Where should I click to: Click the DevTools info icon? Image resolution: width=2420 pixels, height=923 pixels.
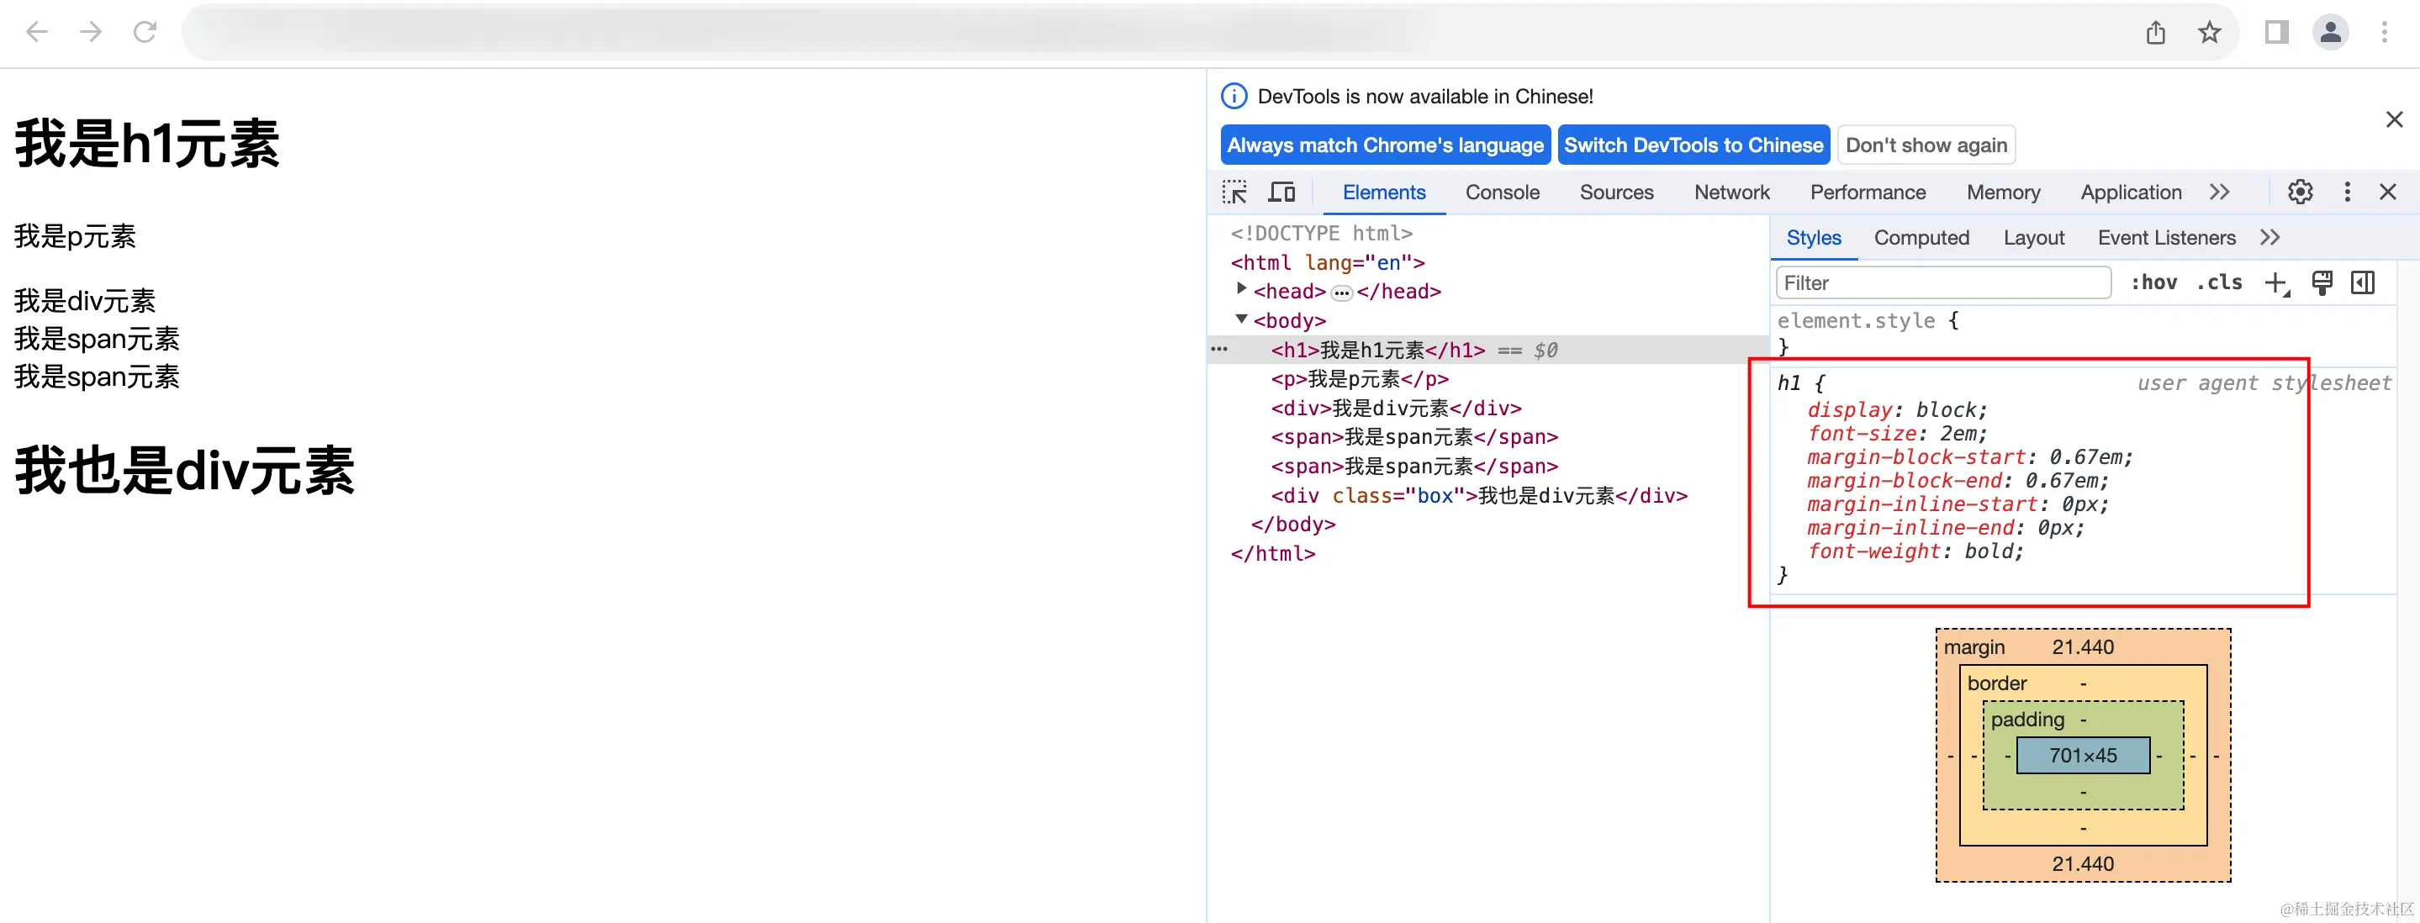click(x=1234, y=96)
